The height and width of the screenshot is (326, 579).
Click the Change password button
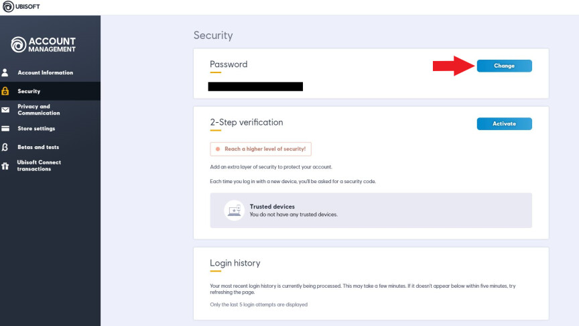504,66
